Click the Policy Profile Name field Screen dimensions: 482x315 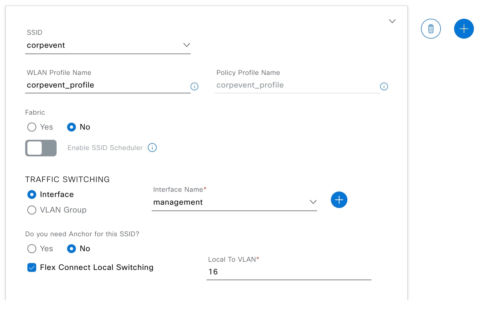[297, 85]
